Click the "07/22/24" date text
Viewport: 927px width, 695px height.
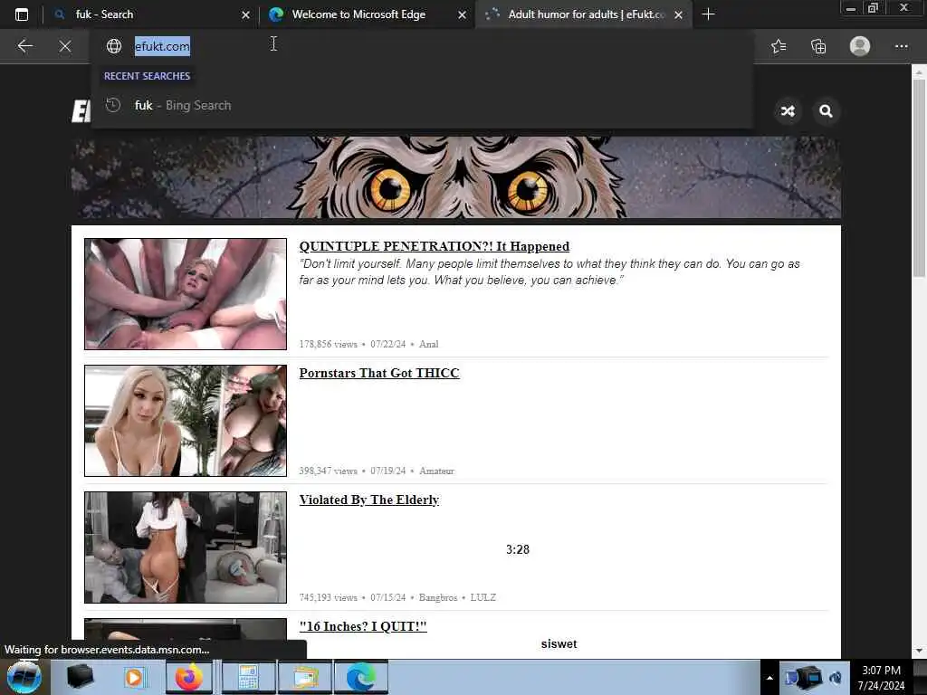(x=387, y=344)
